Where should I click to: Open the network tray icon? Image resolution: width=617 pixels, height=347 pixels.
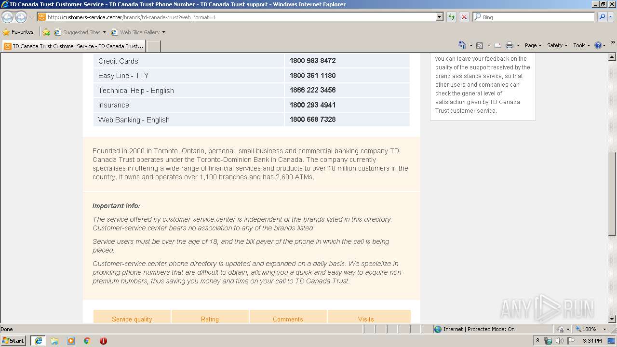point(548,341)
